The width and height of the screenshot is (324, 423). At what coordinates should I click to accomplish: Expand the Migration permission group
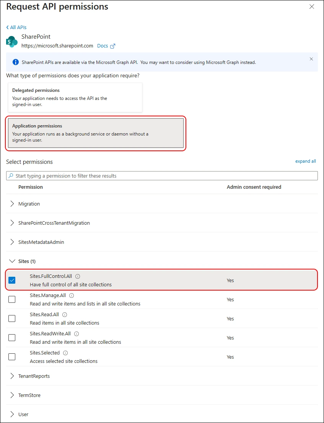pos(12,204)
